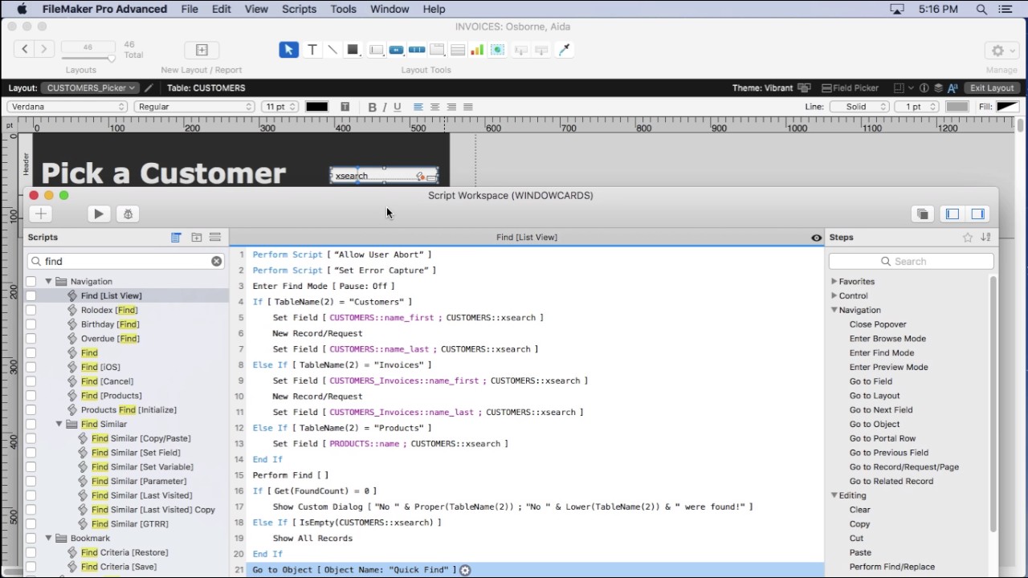Show favorite steps star icon
This screenshot has height=578, width=1028.
[968, 237]
